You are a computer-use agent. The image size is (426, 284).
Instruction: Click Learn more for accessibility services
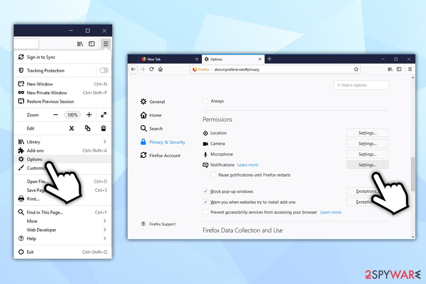[331, 212]
